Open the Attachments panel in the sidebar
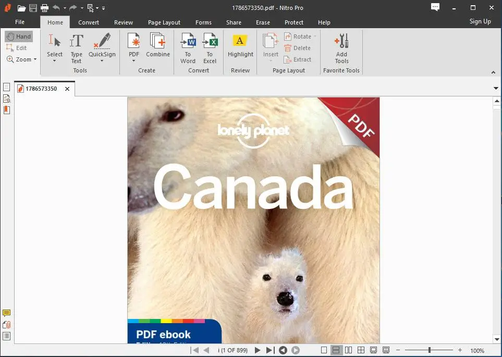Viewport: 502px width, 357px height. coord(7,324)
